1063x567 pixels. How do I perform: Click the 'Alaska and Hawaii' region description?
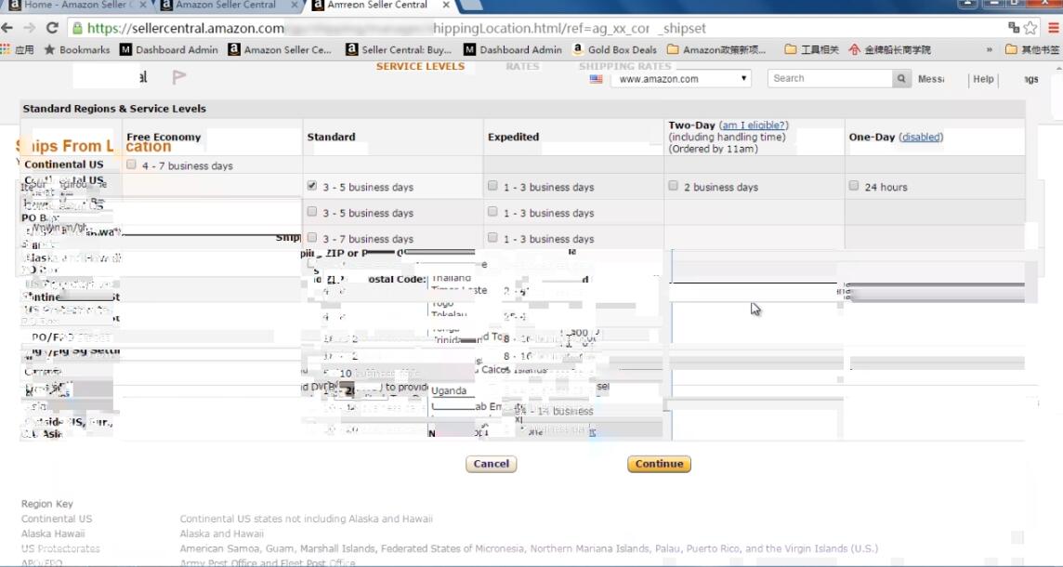pos(222,534)
